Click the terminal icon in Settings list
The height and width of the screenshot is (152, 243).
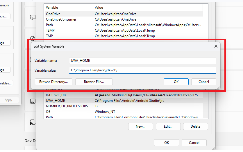tap(33, 101)
